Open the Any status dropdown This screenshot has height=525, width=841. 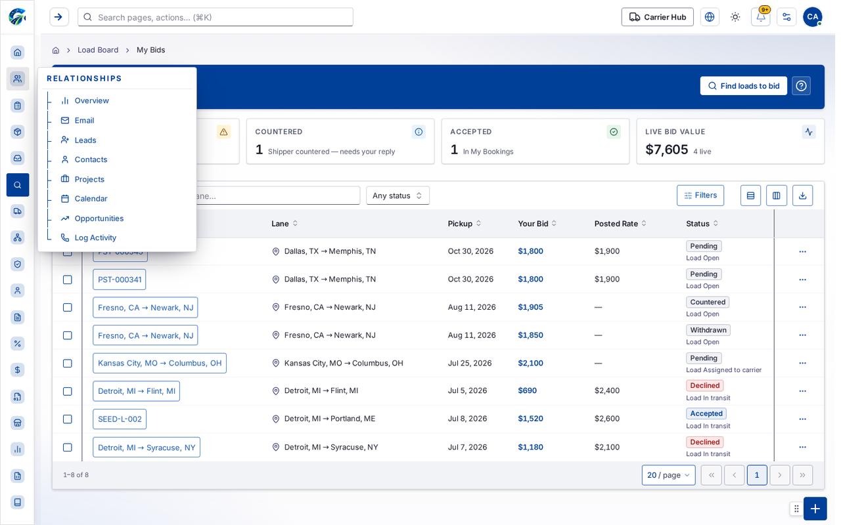point(398,196)
